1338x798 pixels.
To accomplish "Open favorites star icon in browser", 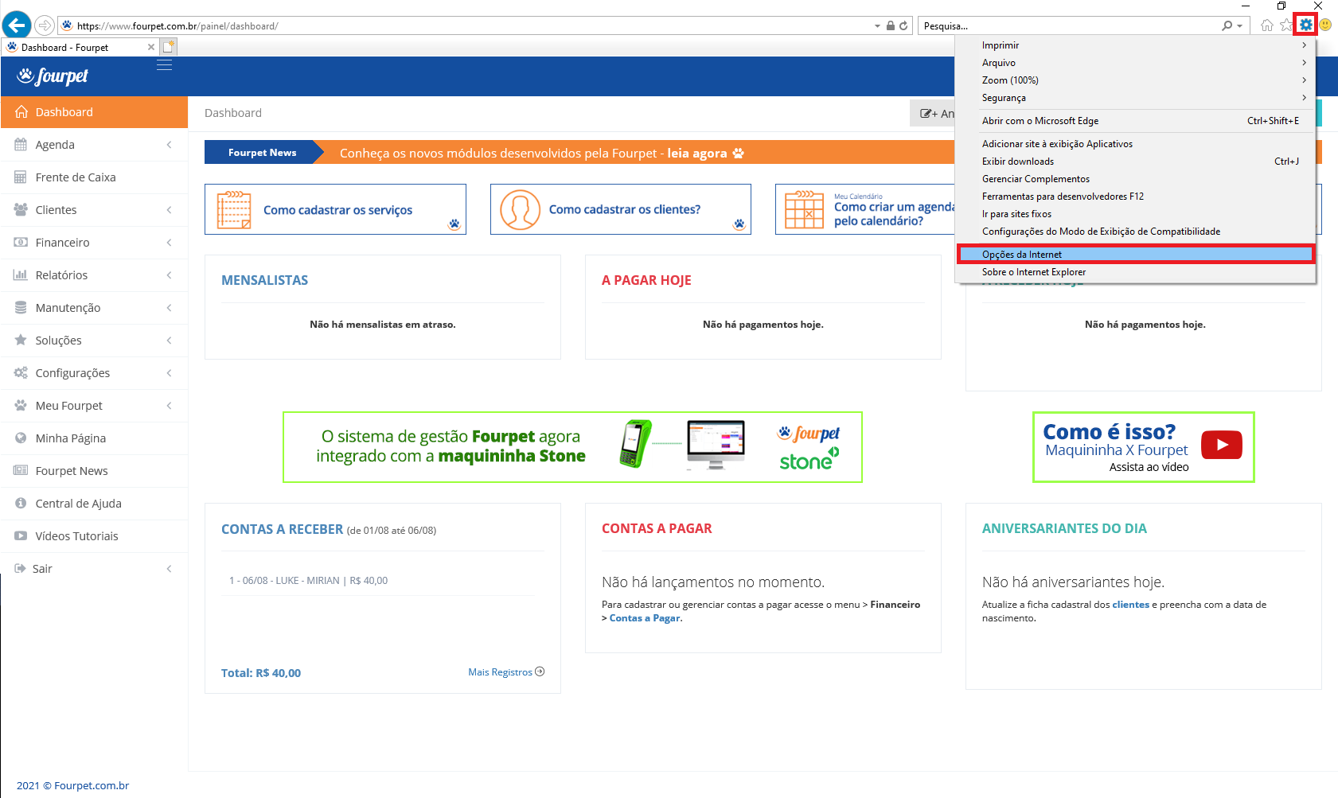I will coord(1285,25).
